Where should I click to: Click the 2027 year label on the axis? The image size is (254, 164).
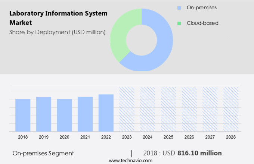click(x=210, y=137)
